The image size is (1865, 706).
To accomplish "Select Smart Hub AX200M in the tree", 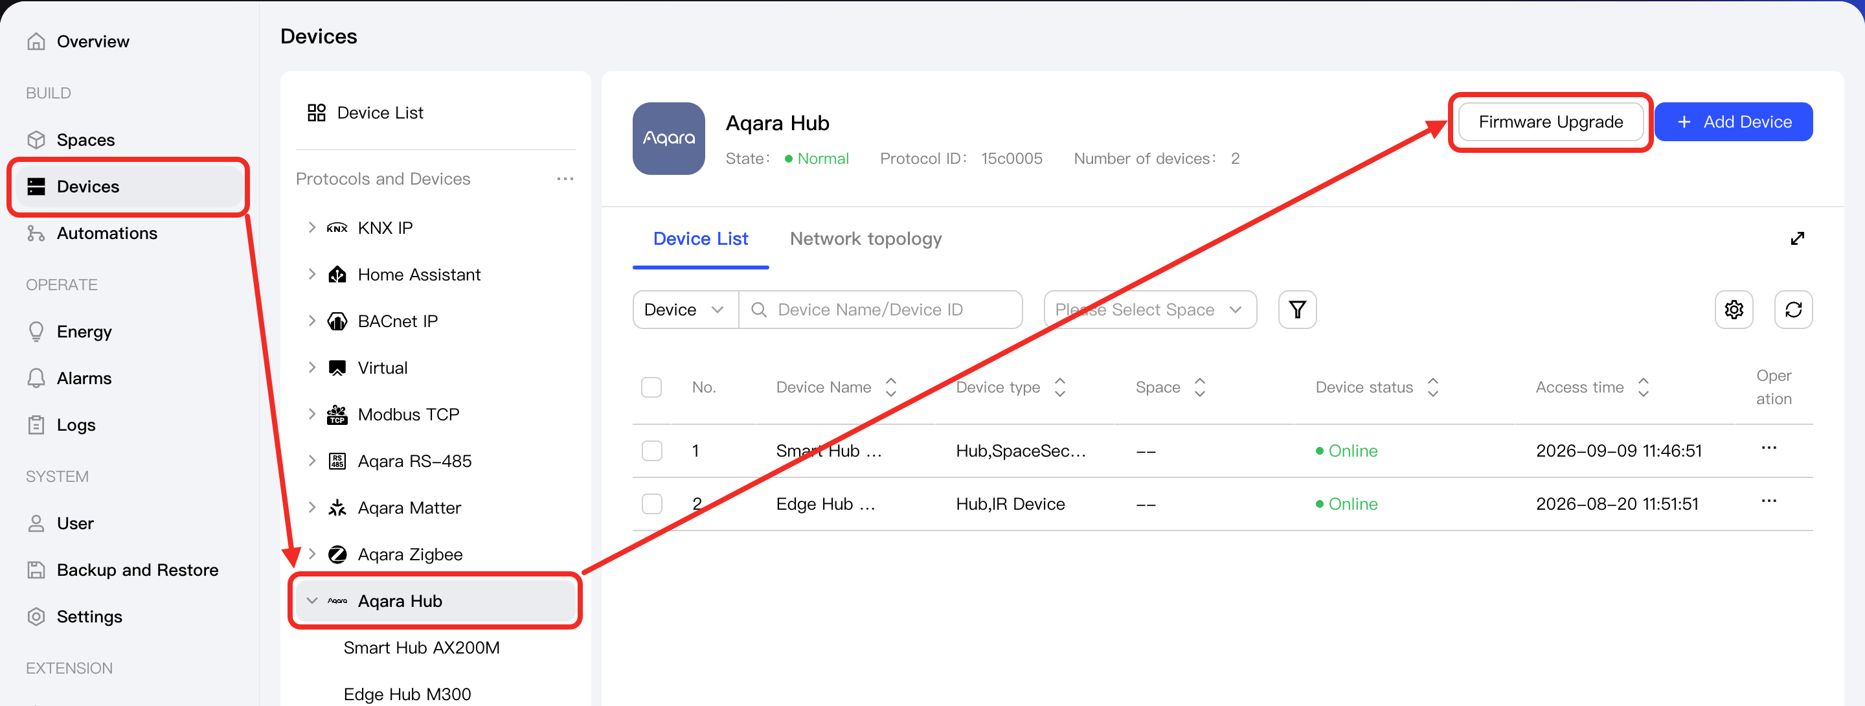I will 422,648.
